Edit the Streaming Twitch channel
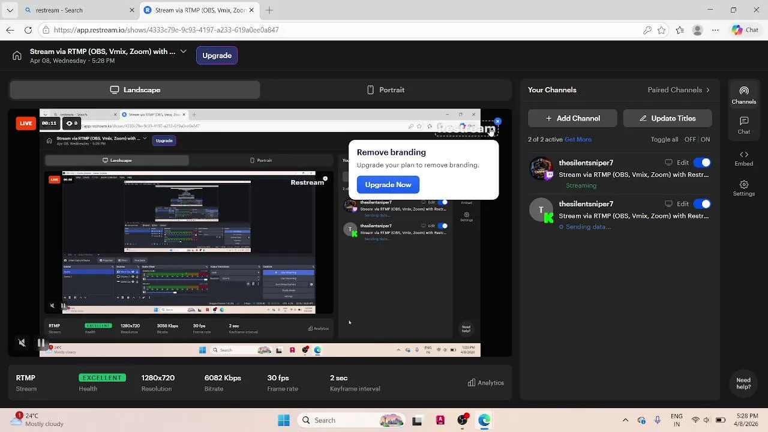768x432 pixels. [683, 163]
